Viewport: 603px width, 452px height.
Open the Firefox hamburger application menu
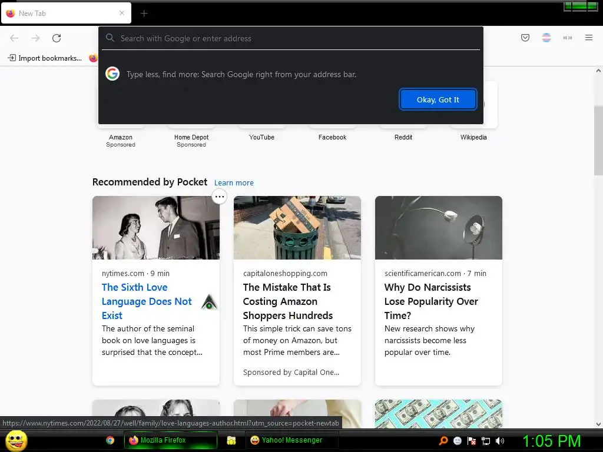click(588, 38)
